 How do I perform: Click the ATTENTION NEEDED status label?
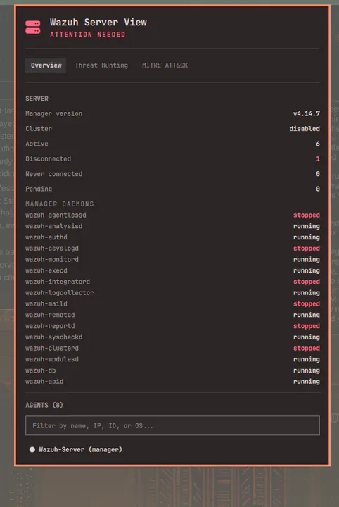[x=87, y=35]
